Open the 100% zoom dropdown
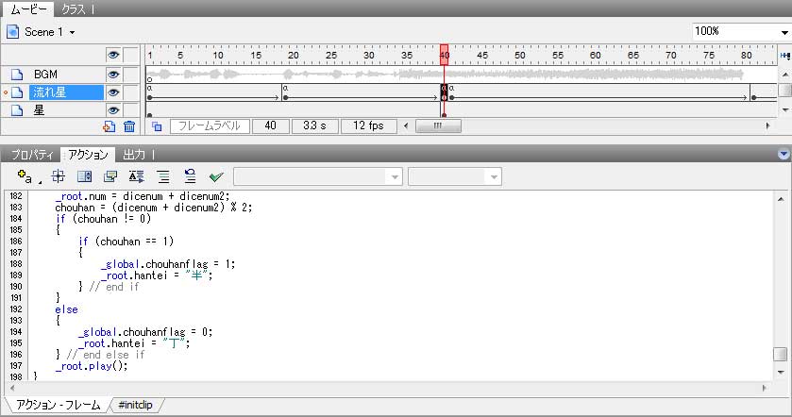Screen dimensions: 792x417 pos(741,31)
